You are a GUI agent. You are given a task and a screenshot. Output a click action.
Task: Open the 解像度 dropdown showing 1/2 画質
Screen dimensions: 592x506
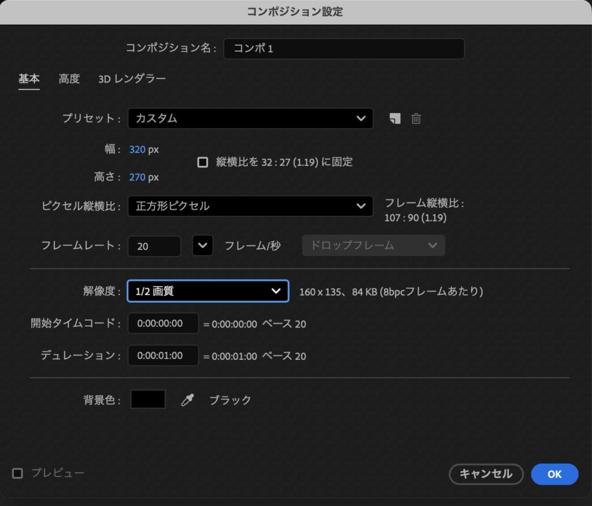(207, 291)
